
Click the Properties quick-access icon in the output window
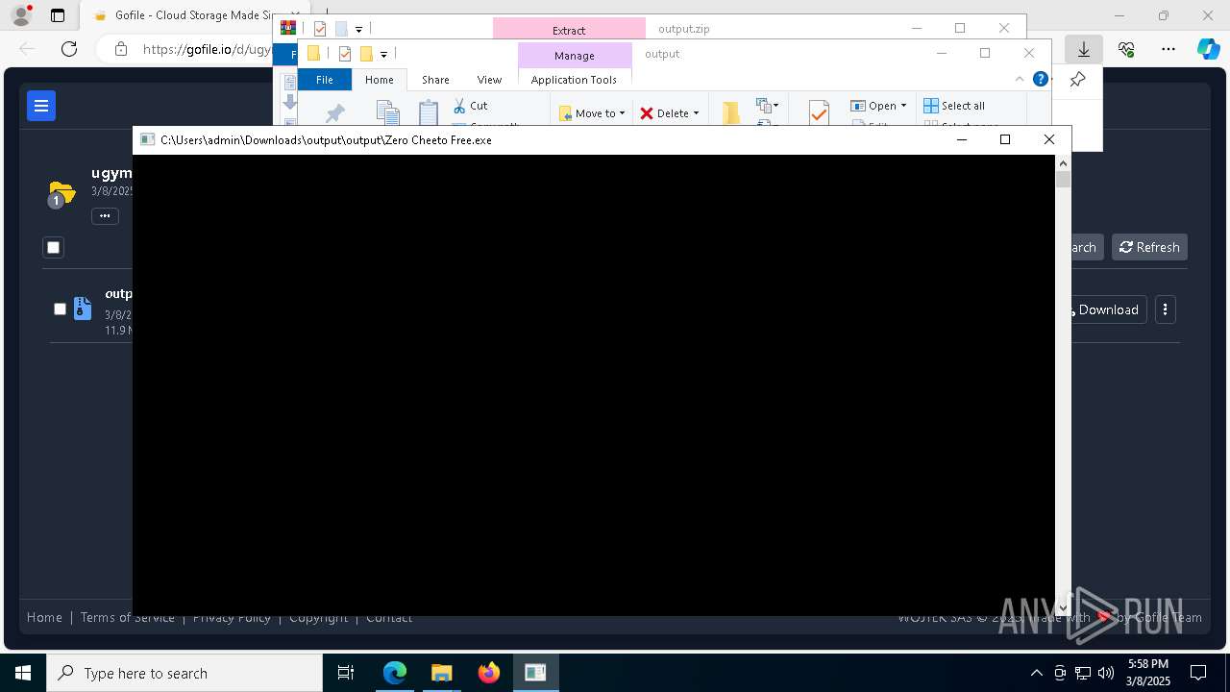coord(345,54)
